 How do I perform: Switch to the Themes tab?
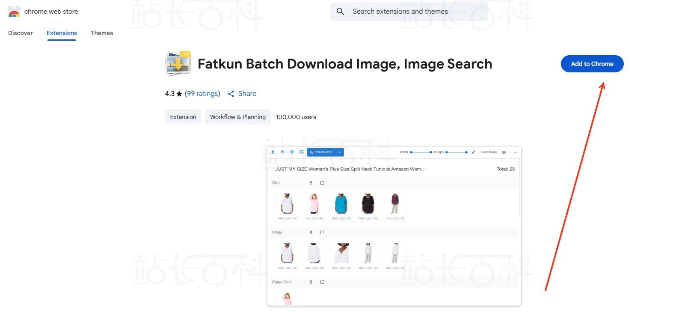[102, 33]
